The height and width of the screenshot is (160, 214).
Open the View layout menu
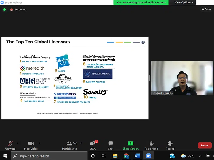206,9
